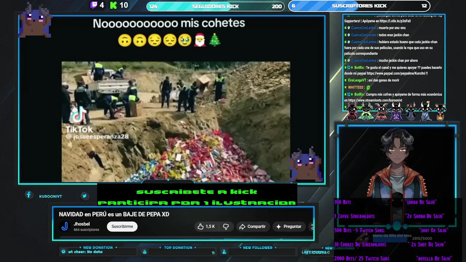The height and width of the screenshot is (262, 466).
Task: Click the Compartir share button
Action: [252, 226]
